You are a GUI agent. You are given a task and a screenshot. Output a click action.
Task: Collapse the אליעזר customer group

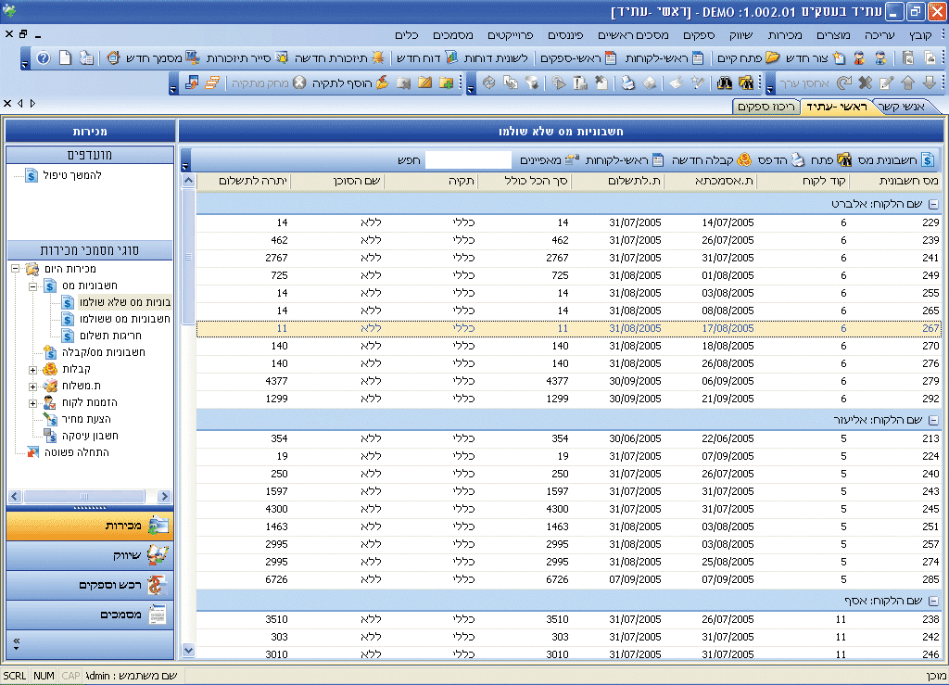point(933,420)
